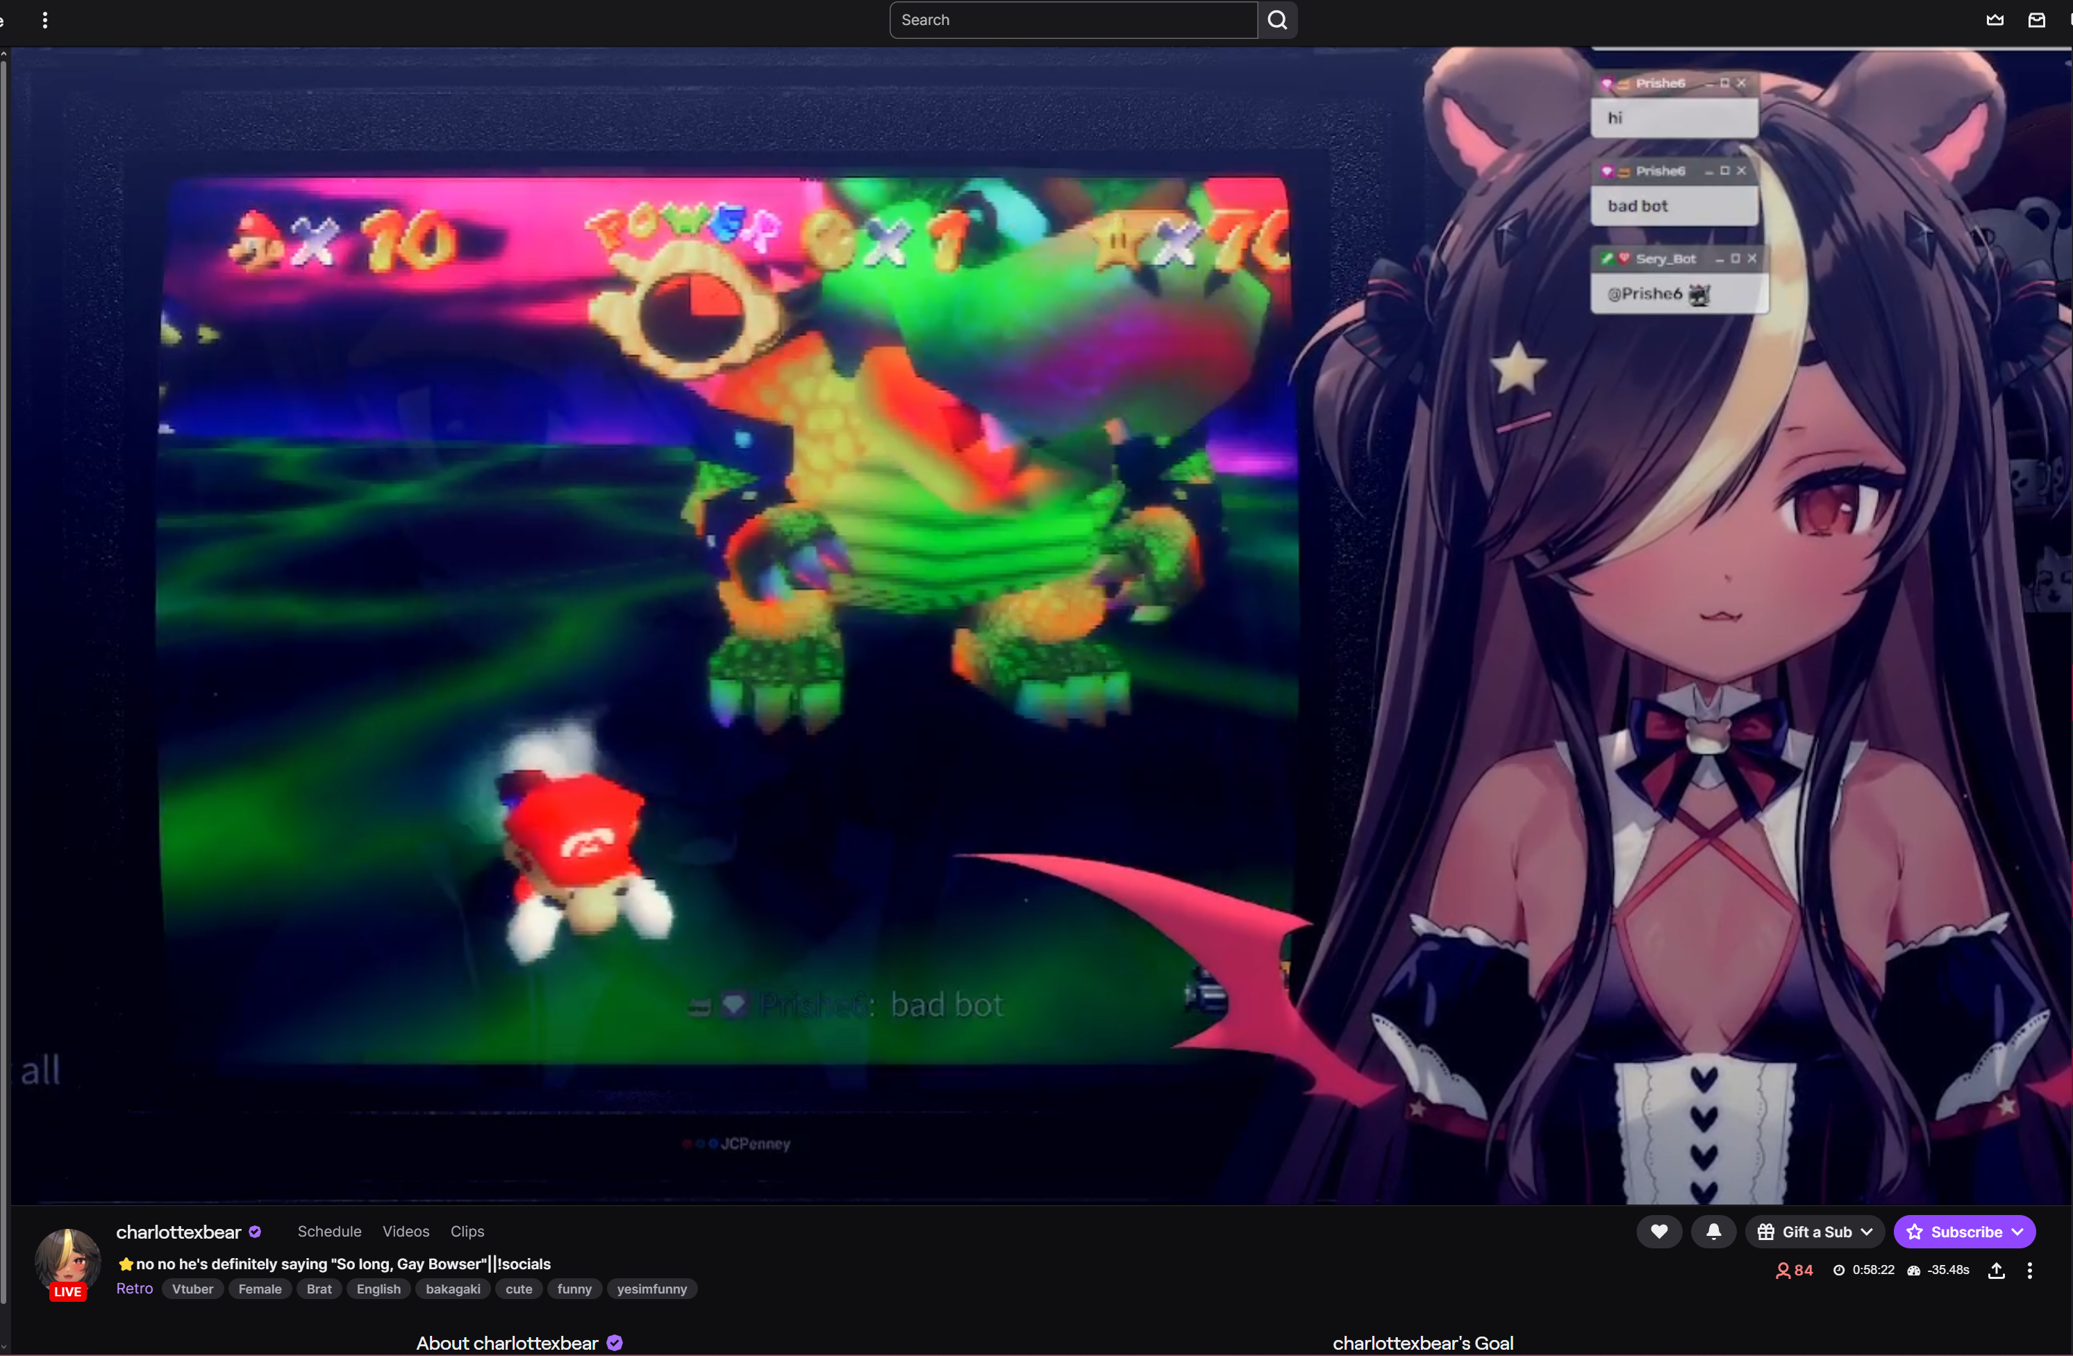This screenshot has height=1356, width=2073.
Task: Select the bakagaki tag
Action: (x=453, y=1289)
